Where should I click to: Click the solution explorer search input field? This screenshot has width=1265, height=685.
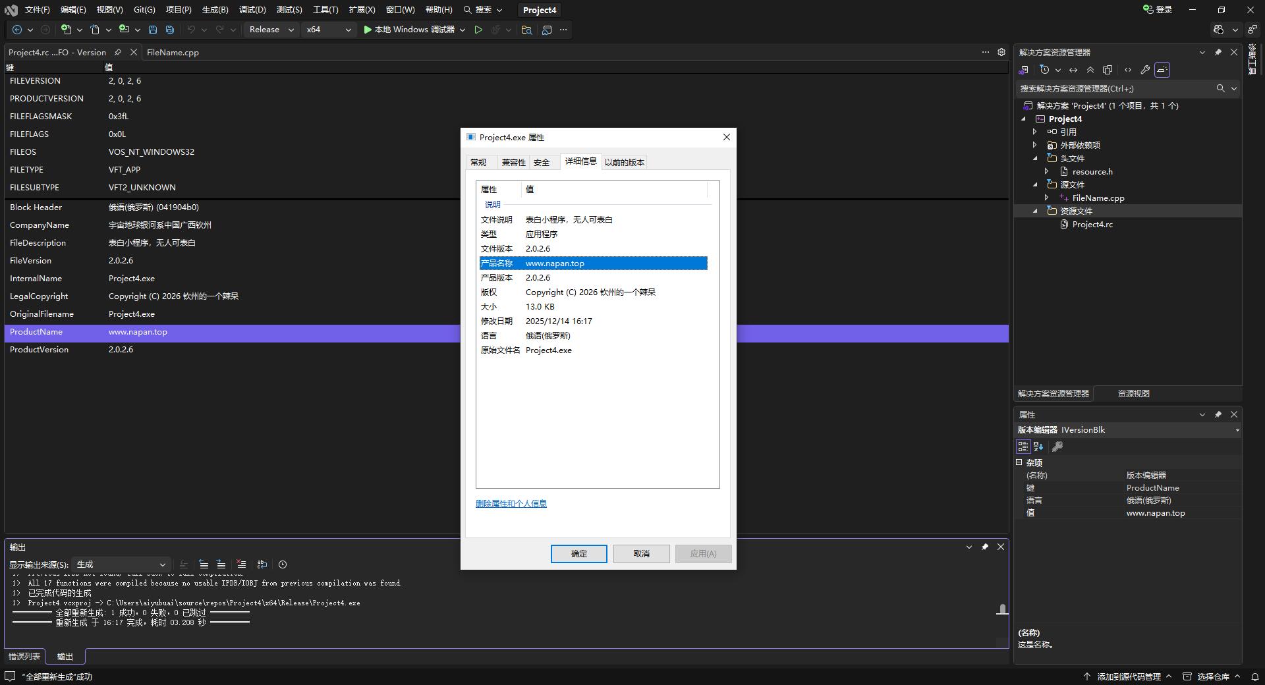click(1113, 88)
